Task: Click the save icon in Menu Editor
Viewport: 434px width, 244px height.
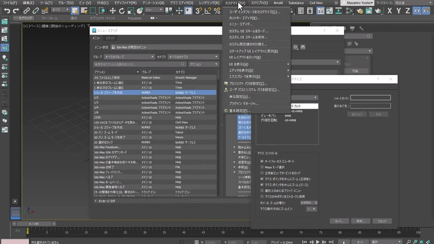Action: tap(303, 47)
